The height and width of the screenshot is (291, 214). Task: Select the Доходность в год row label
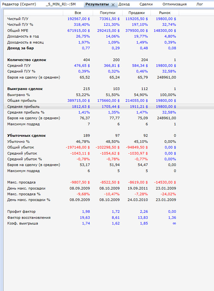[x=23, y=36]
